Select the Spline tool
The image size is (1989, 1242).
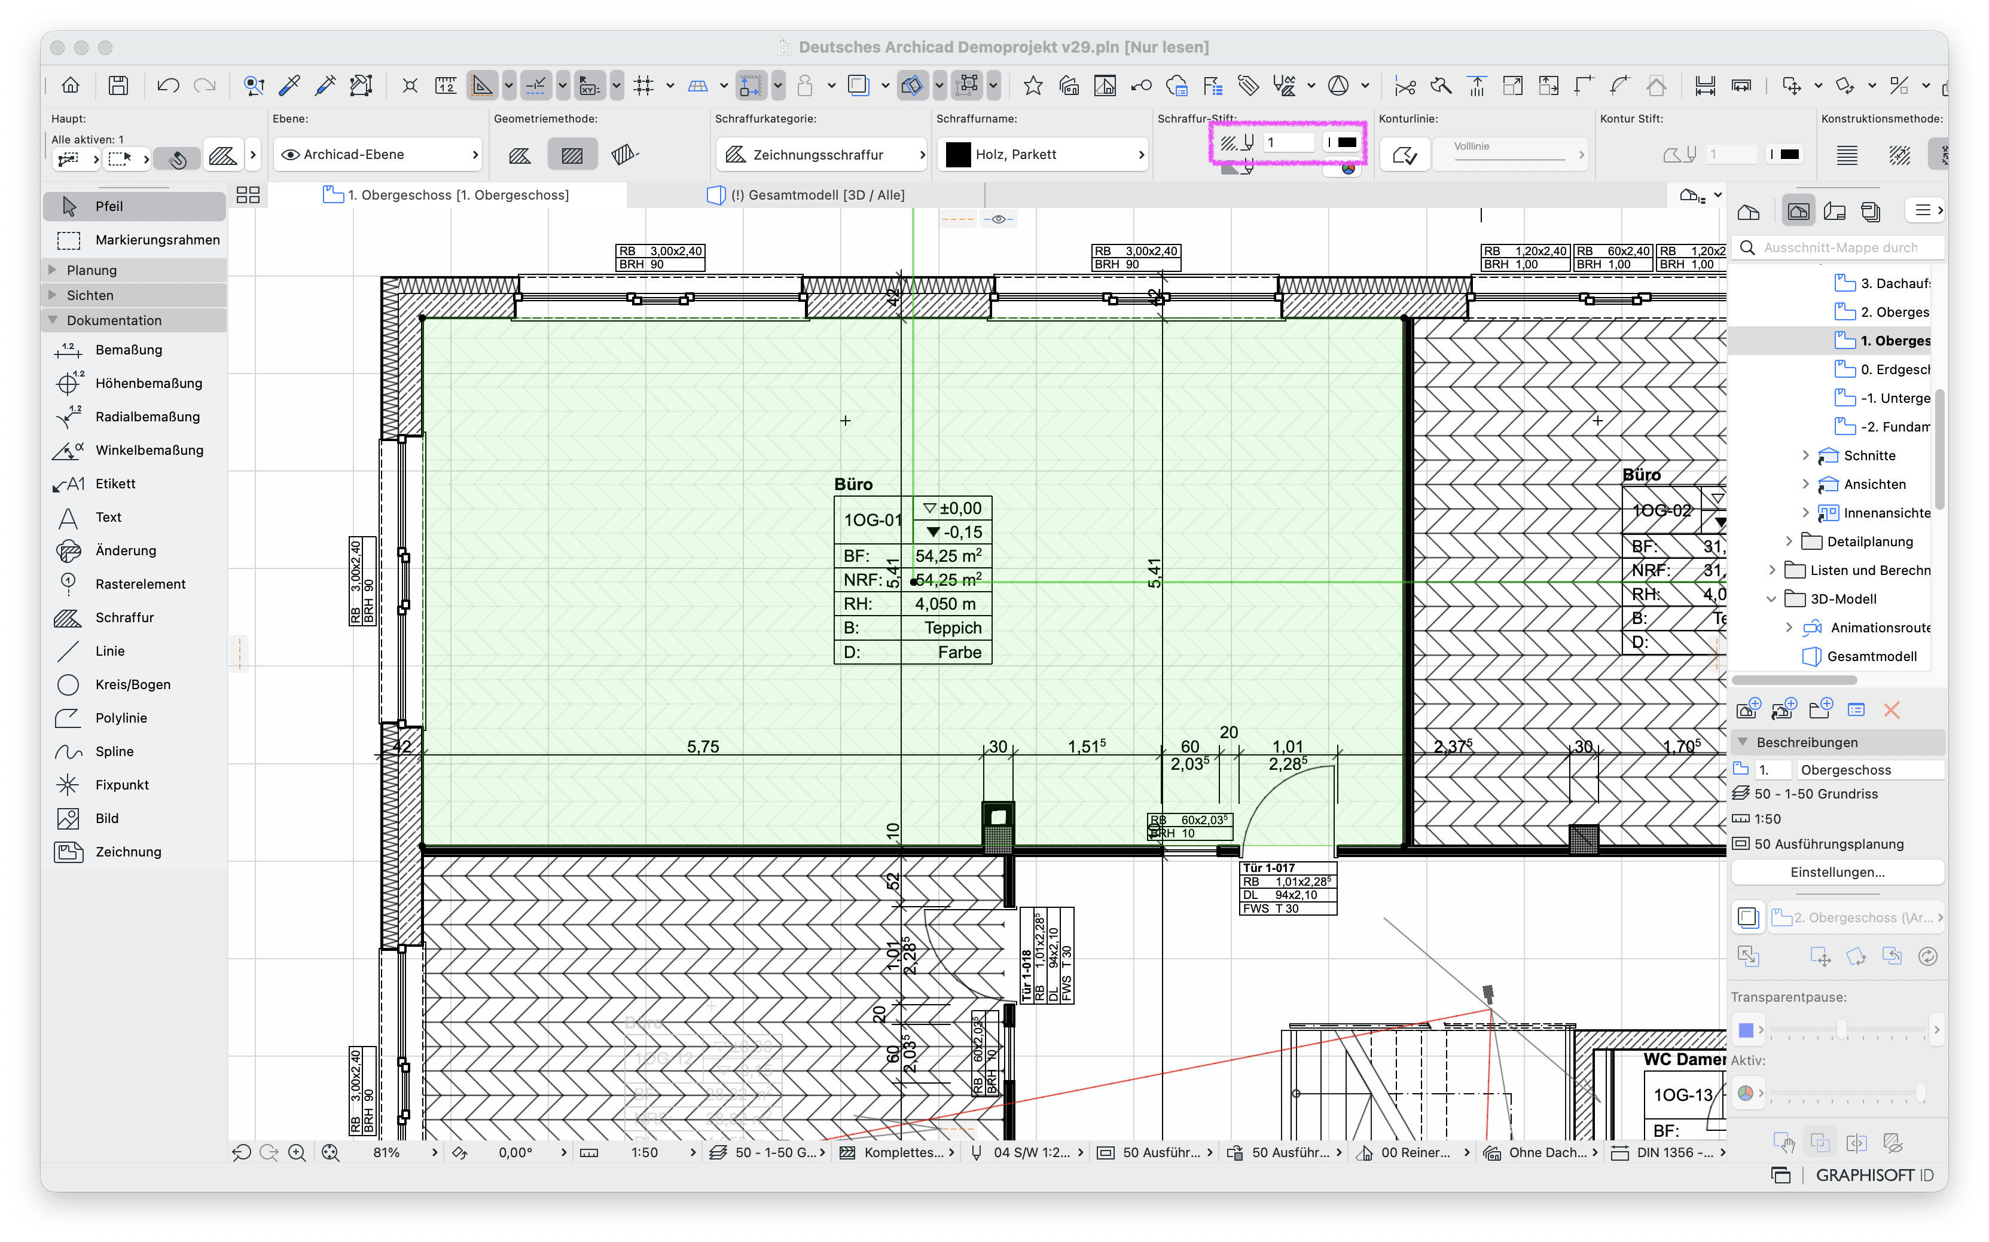click(x=135, y=752)
